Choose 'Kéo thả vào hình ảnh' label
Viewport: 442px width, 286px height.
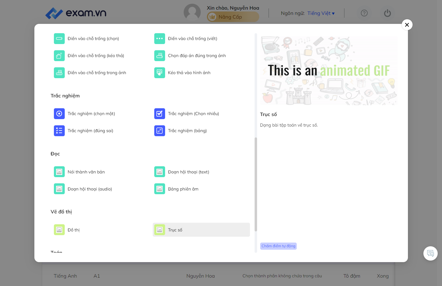189,73
